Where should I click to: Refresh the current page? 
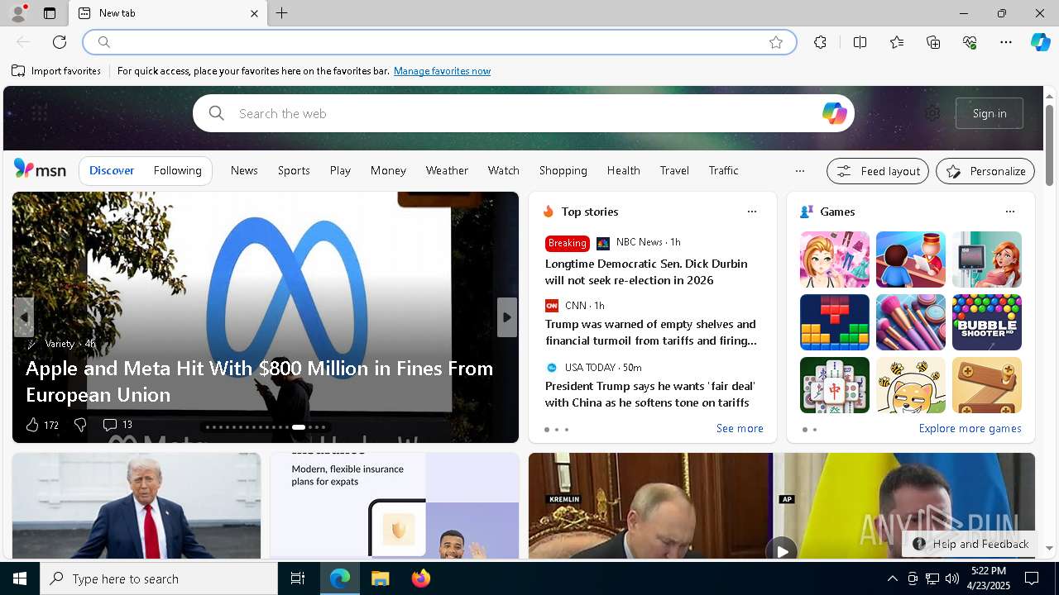tap(60, 42)
